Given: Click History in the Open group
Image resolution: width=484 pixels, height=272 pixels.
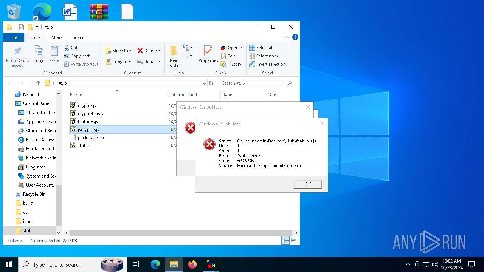Looking at the screenshot, I should coord(231,64).
